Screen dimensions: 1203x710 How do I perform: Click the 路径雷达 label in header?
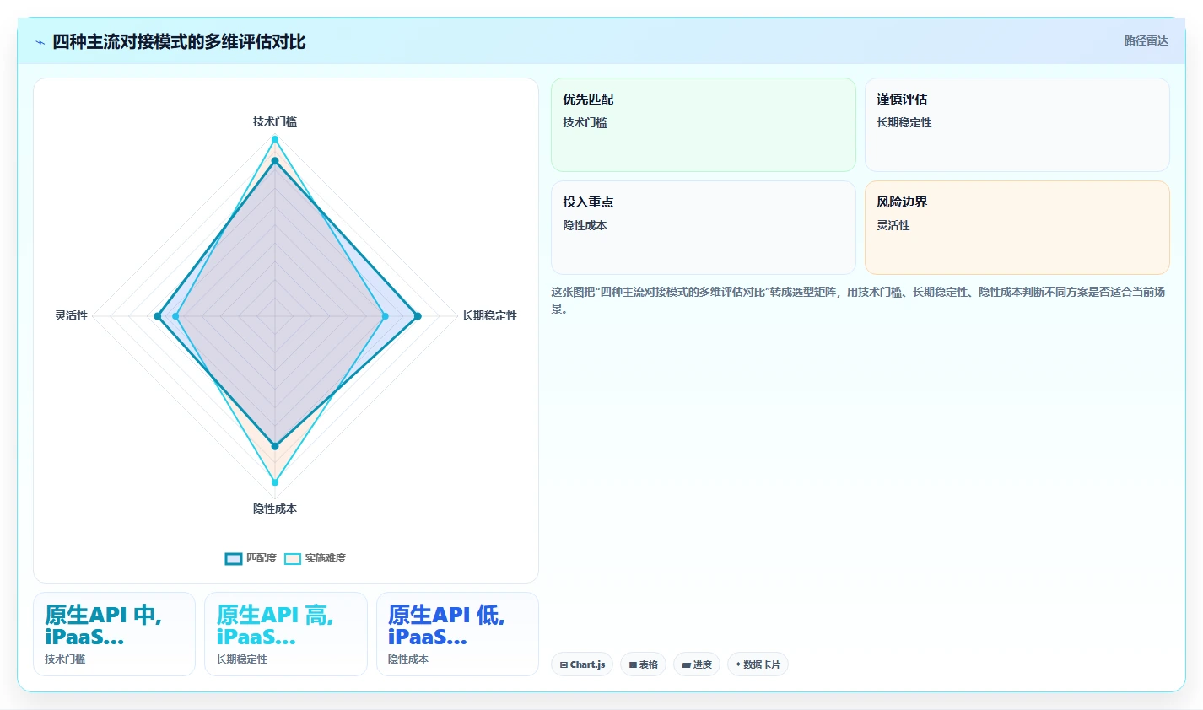click(x=1146, y=40)
